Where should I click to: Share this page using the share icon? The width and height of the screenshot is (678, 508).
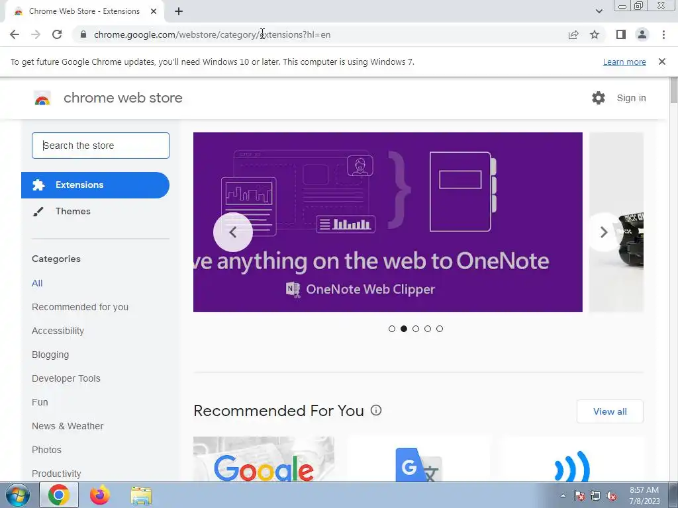573,34
